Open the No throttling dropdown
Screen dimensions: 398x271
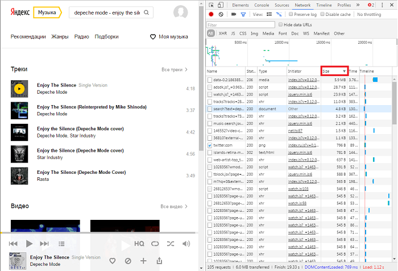(x=370, y=14)
